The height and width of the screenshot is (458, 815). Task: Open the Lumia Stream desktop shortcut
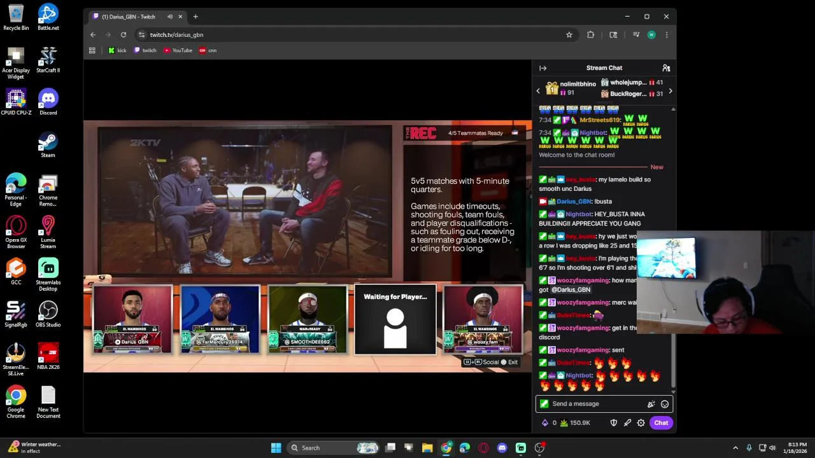[x=48, y=232]
